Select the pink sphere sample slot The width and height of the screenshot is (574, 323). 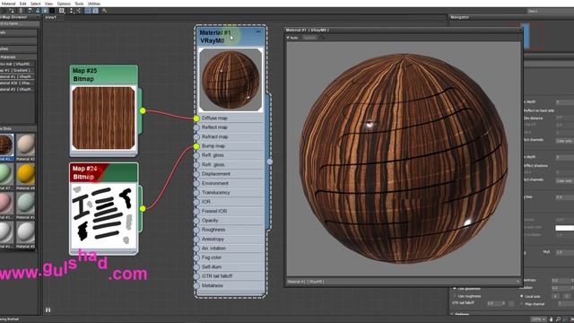[6, 203]
